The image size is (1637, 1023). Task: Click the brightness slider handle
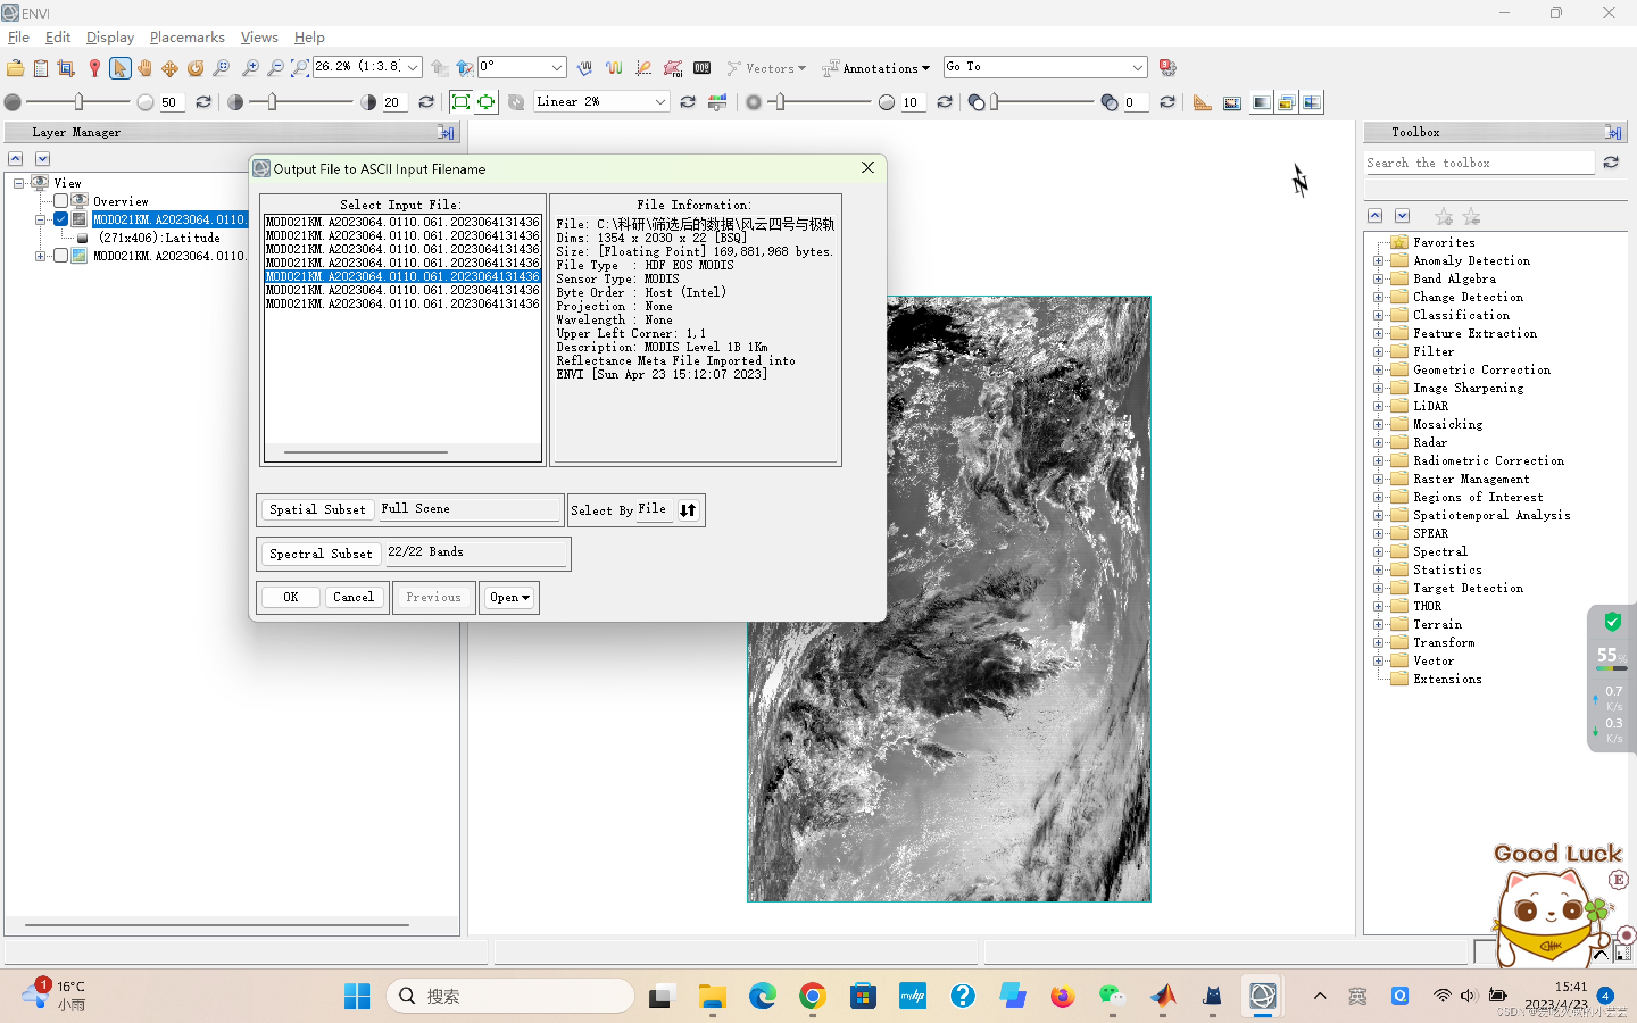coord(79,102)
